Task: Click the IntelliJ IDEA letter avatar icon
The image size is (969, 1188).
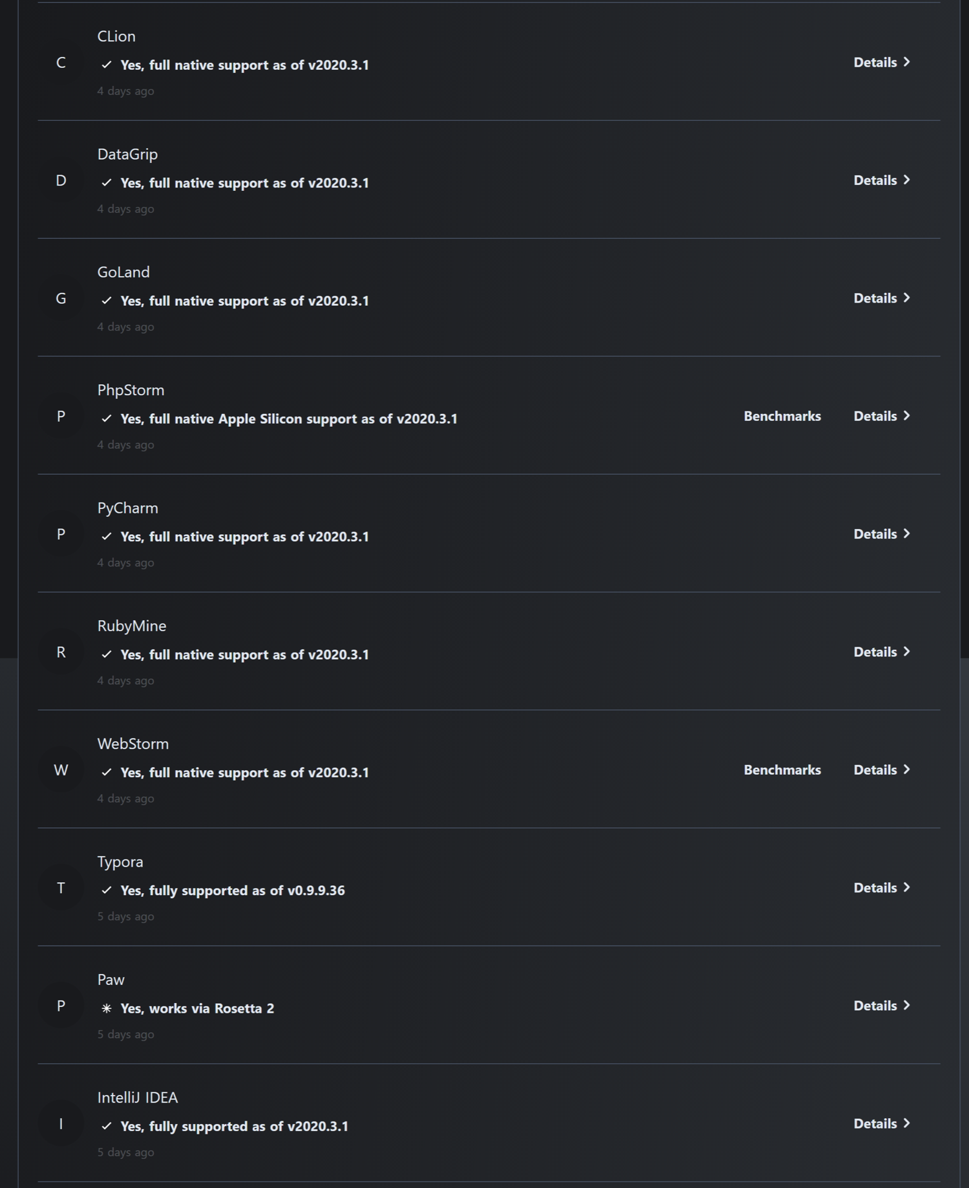Action: [61, 1124]
